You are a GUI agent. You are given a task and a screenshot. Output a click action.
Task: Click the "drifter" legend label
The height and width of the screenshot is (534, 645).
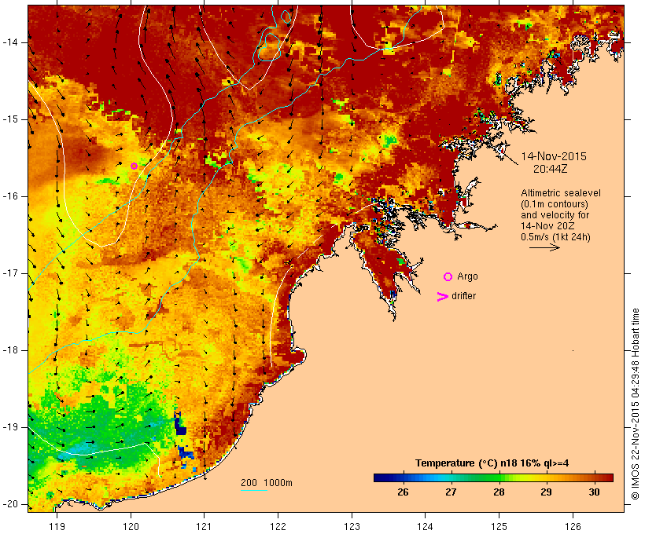tap(463, 296)
